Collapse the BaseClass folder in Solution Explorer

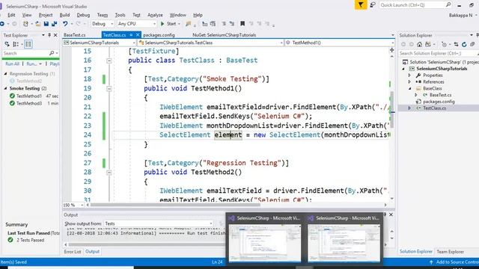[409, 88]
